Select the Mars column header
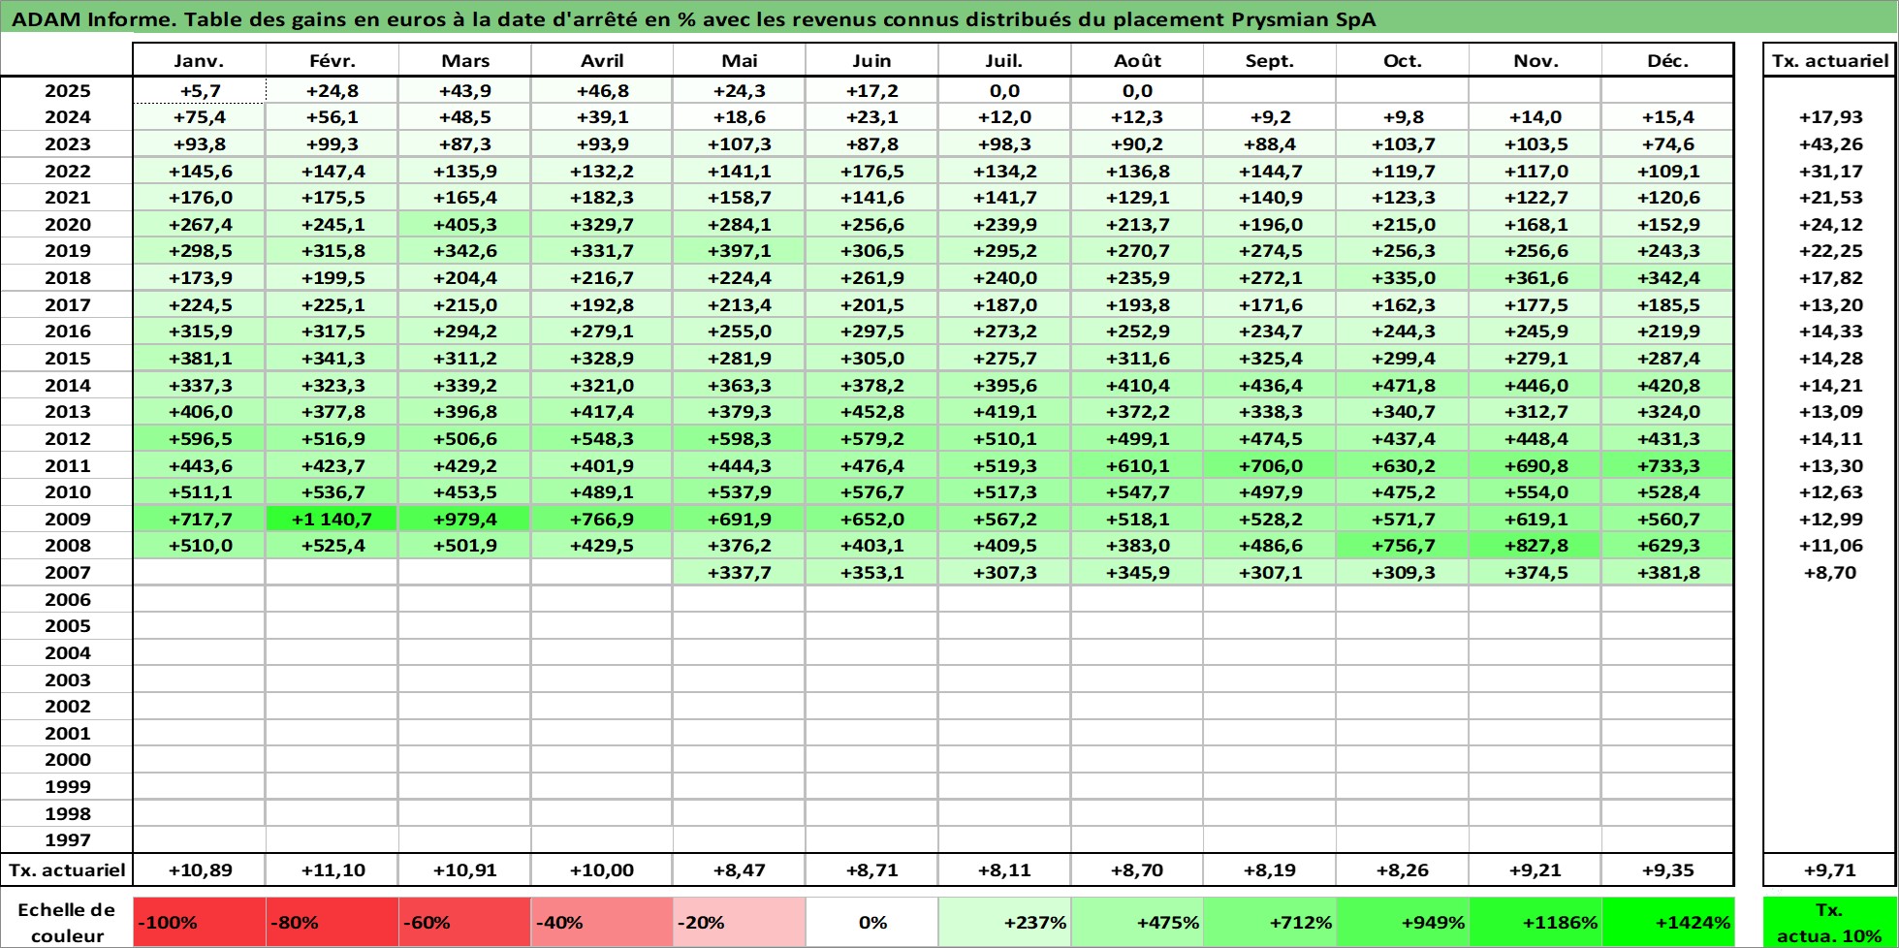The width and height of the screenshot is (1899, 948). pyautogui.click(x=464, y=60)
